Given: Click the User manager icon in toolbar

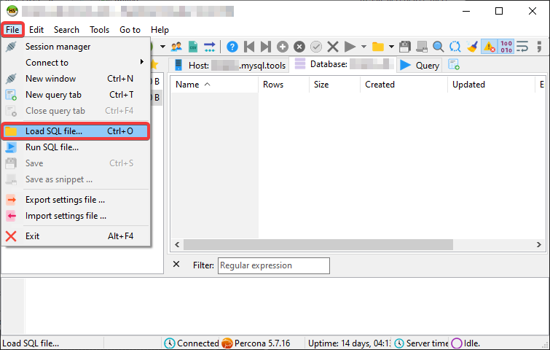Looking at the screenshot, I should click(176, 47).
